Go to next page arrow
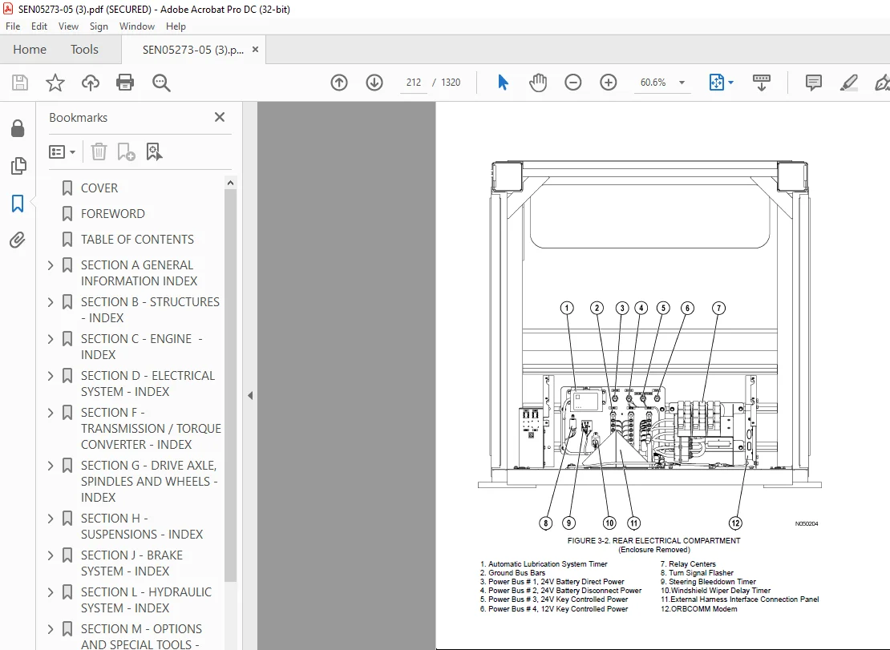 click(374, 83)
